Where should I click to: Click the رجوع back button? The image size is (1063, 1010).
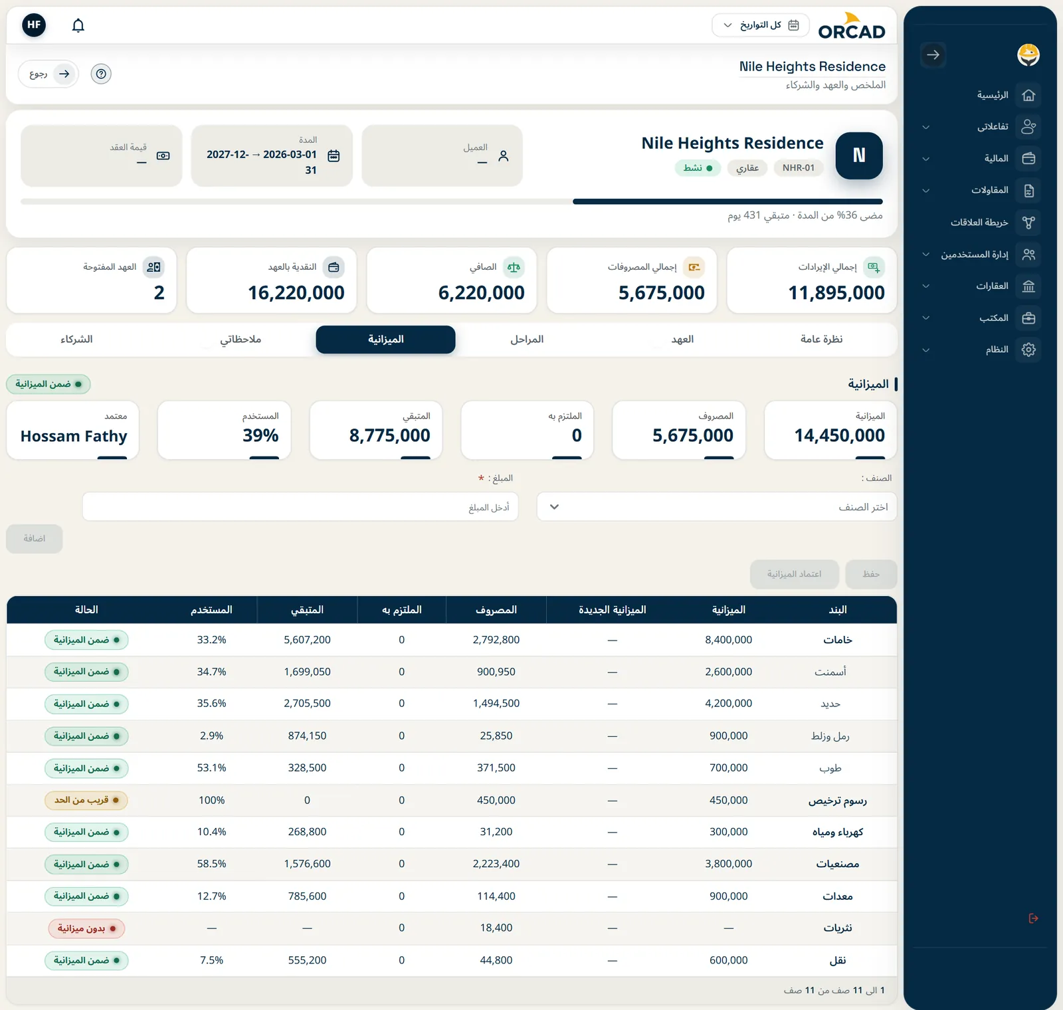point(48,74)
